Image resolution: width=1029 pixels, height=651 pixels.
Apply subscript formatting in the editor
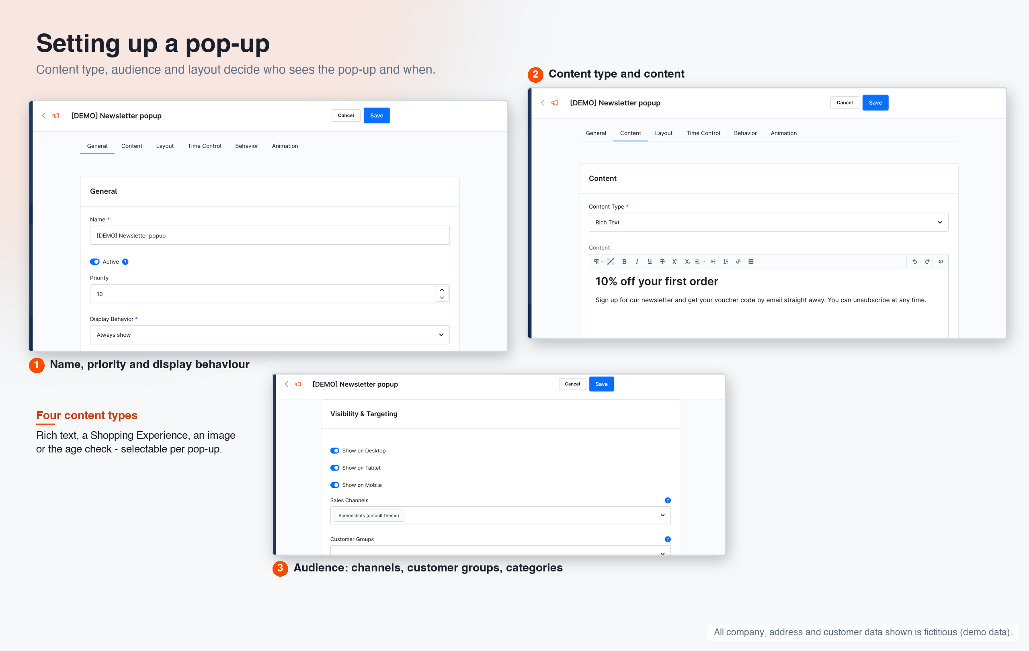pyautogui.click(x=687, y=262)
